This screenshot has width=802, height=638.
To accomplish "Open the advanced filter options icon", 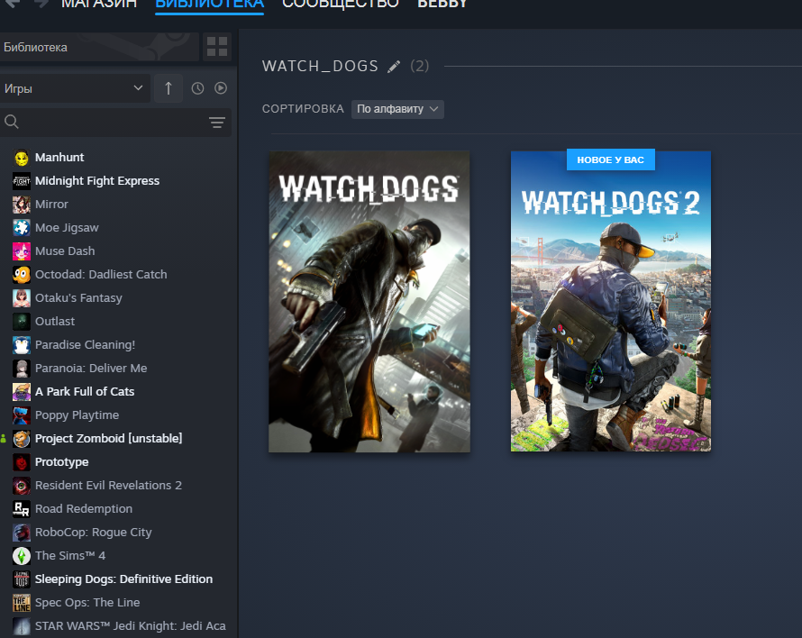I will coord(217,123).
